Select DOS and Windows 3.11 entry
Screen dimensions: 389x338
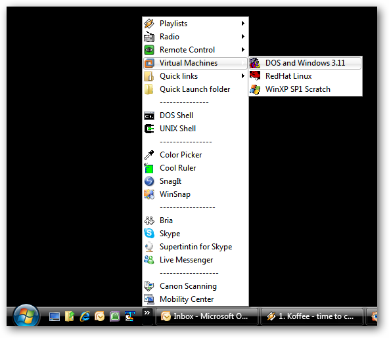(305, 63)
